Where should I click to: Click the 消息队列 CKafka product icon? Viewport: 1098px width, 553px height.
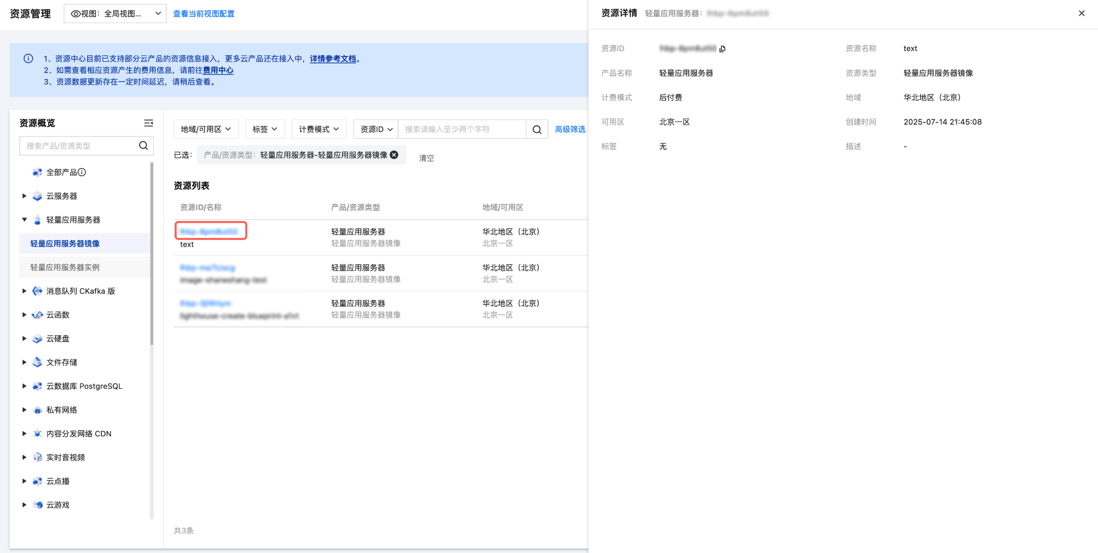tap(37, 291)
